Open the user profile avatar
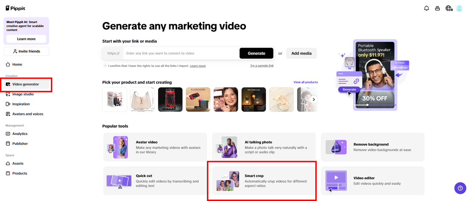 tap(459, 8)
